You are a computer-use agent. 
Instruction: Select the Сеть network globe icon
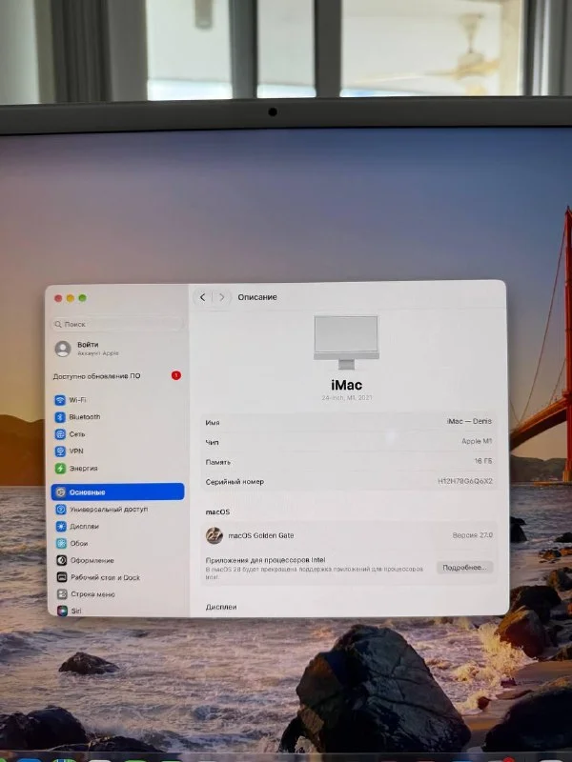point(60,434)
